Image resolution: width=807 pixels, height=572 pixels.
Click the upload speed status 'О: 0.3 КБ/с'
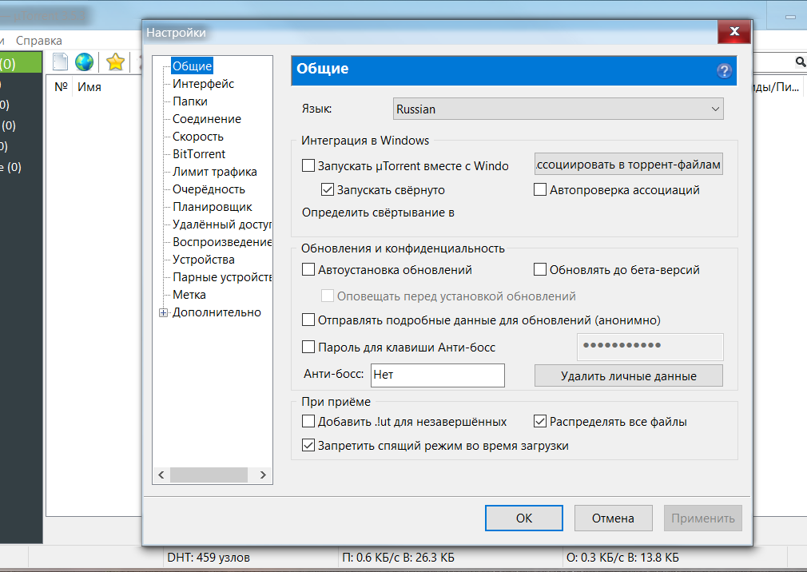(622, 557)
